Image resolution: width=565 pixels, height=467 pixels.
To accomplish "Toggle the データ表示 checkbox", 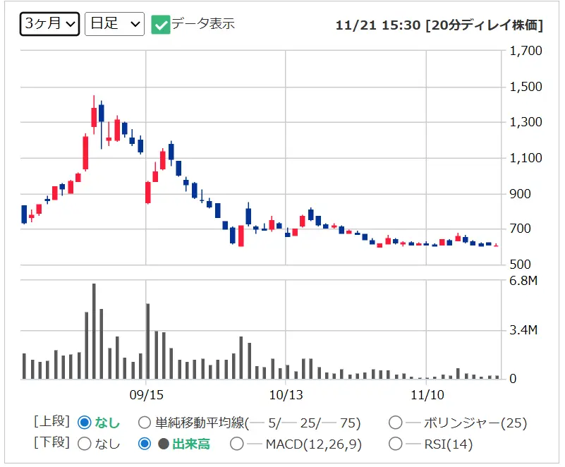I will pyautogui.click(x=161, y=24).
